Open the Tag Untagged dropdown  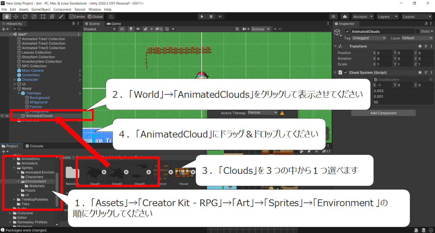(x=369, y=38)
